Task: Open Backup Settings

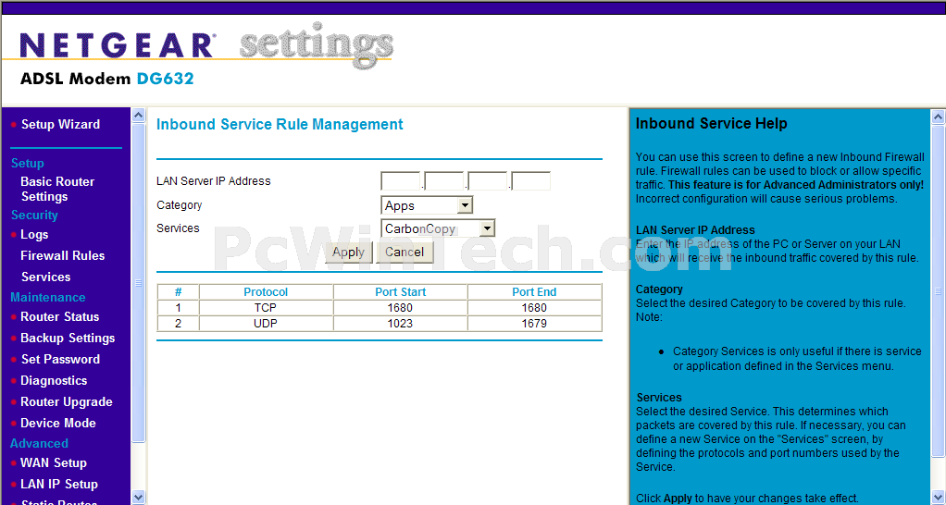Action: (x=68, y=339)
